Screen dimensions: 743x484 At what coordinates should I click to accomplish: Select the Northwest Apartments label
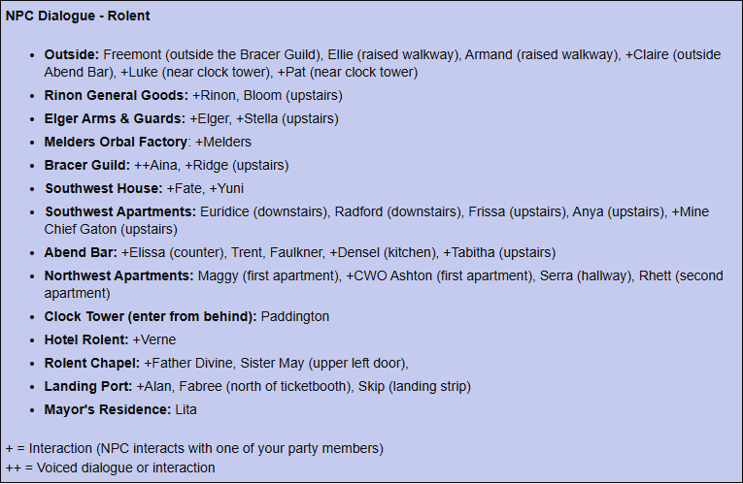point(118,275)
